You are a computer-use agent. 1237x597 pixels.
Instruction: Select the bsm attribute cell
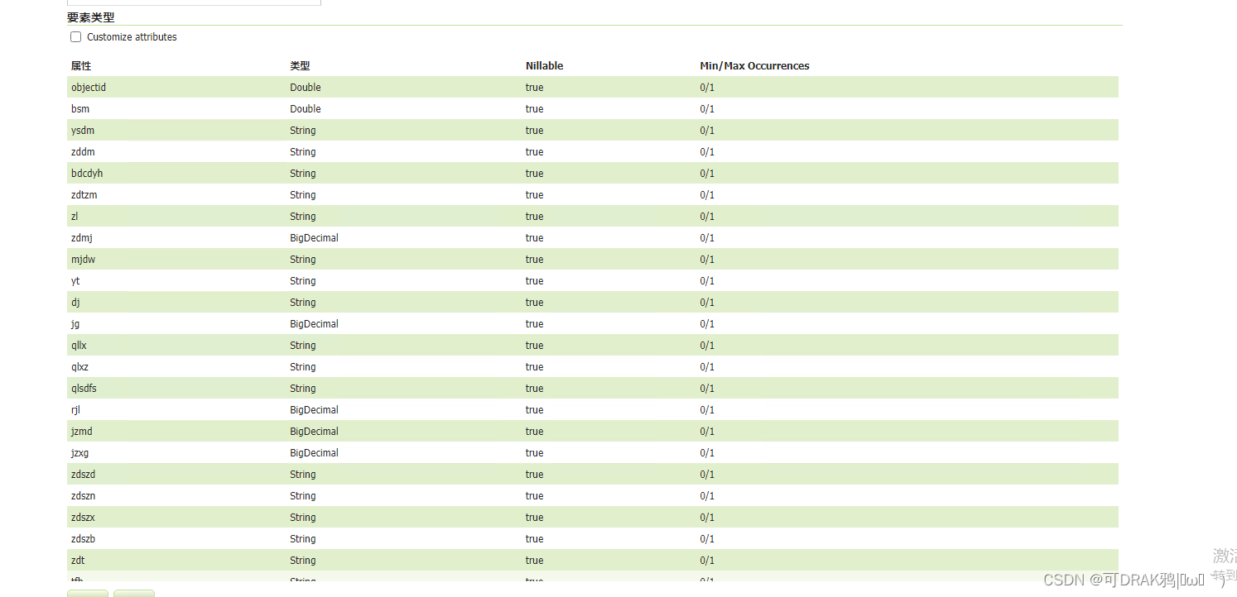(80, 109)
